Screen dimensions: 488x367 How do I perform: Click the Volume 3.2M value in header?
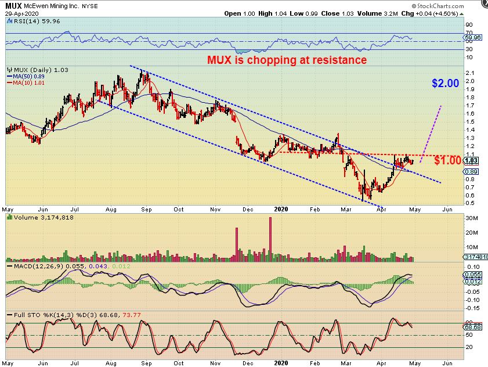pyautogui.click(x=378, y=14)
